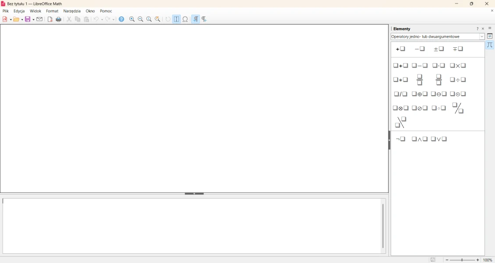Toggle the Formula Cursor button
This screenshot has height=263, width=495.
pos(177,19)
